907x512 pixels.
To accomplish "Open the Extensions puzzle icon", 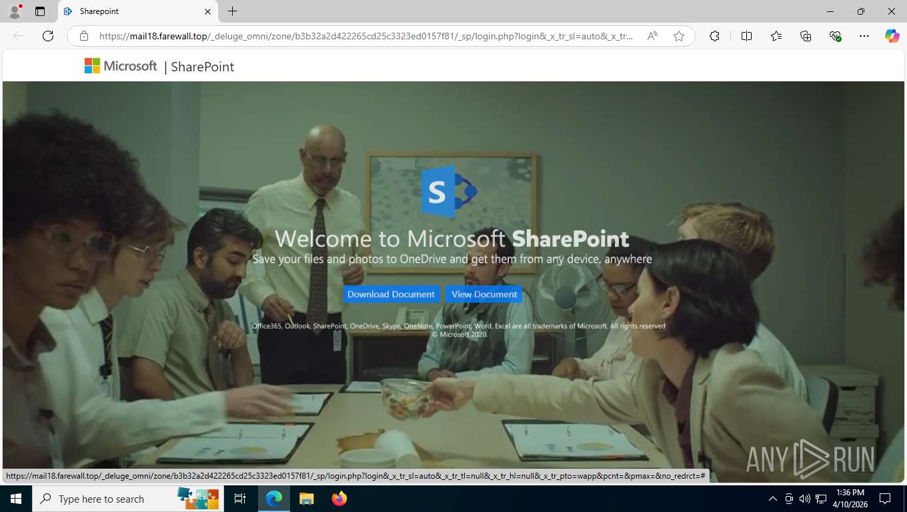I will pyautogui.click(x=714, y=36).
